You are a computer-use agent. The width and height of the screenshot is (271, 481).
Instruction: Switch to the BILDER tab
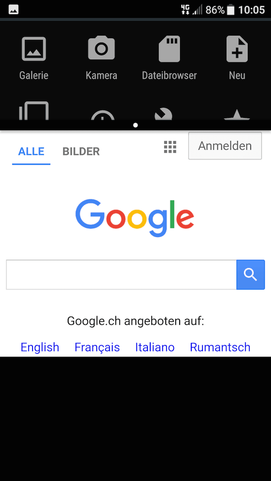point(81,151)
